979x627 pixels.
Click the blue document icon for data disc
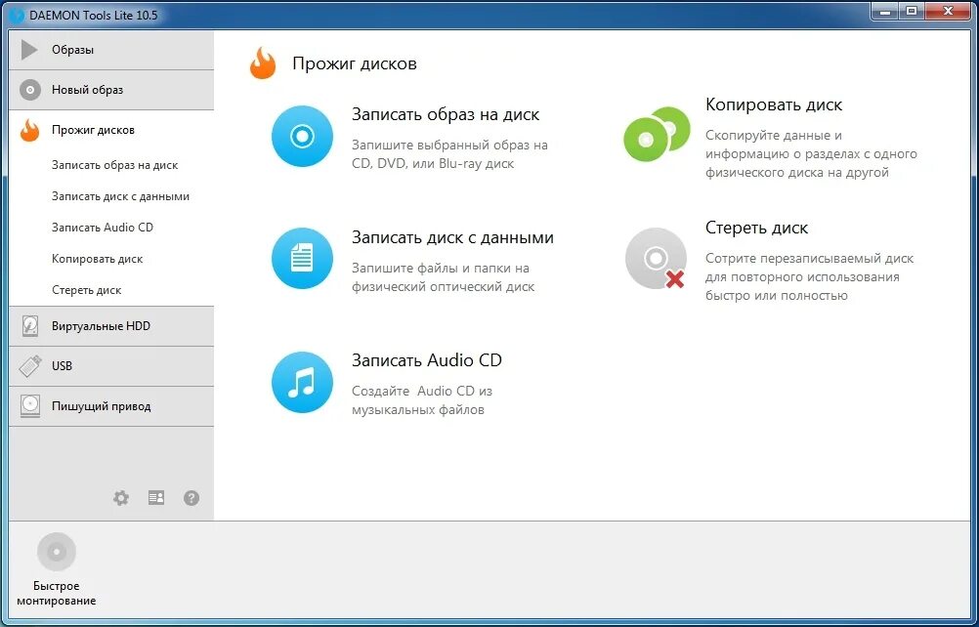(302, 258)
